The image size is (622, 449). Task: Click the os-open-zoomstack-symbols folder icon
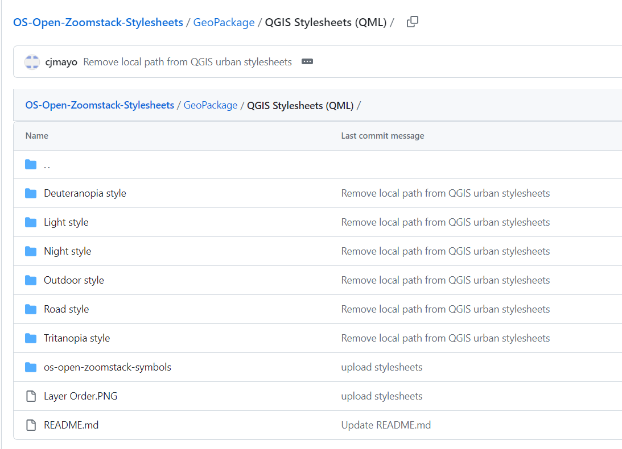click(31, 367)
